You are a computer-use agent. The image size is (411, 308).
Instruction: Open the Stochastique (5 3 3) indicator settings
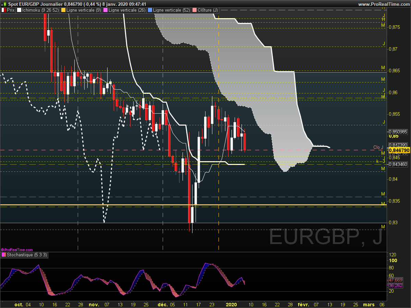pos(24,255)
